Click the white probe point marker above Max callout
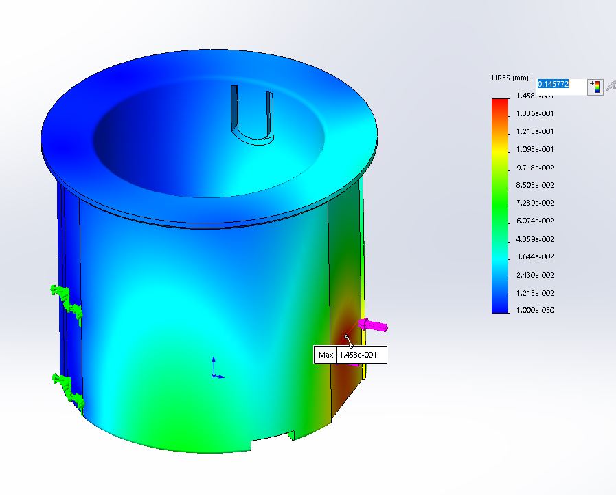Screen dimensions: 616x495 click(x=347, y=337)
